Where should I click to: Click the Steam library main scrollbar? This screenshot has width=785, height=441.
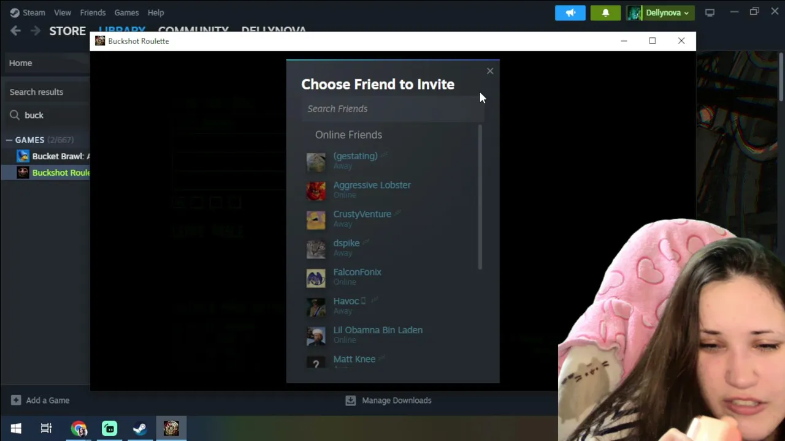click(781, 77)
